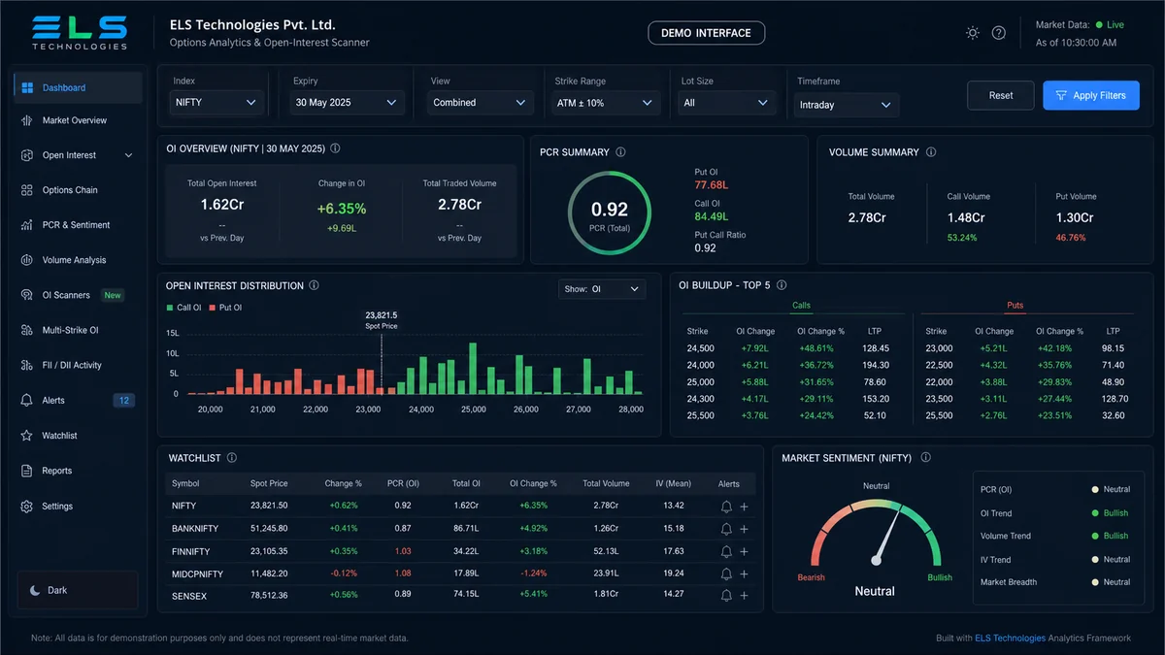The height and width of the screenshot is (655, 1165).
Task: Open the Show: OI chart dropdown
Action: click(x=602, y=289)
